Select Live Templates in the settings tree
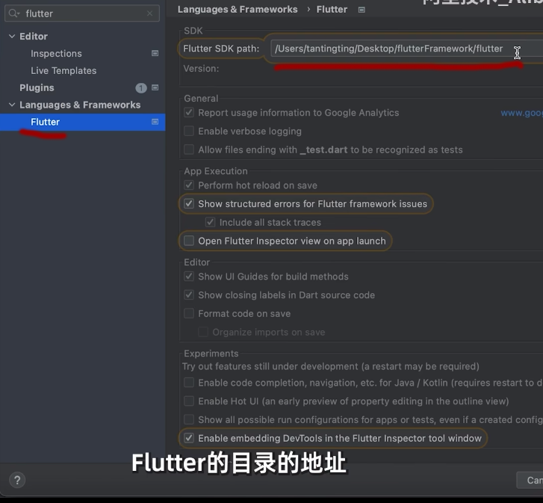 coord(63,71)
